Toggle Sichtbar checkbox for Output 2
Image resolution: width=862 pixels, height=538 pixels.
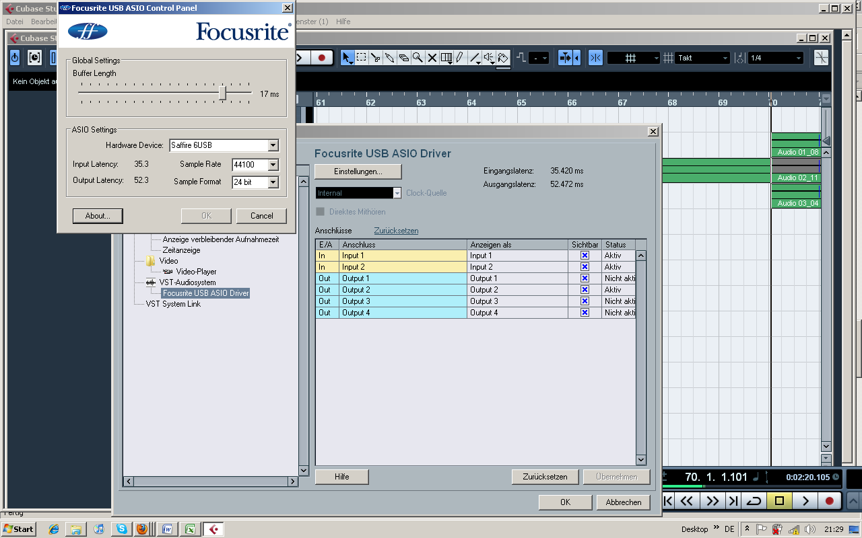coord(585,290)
